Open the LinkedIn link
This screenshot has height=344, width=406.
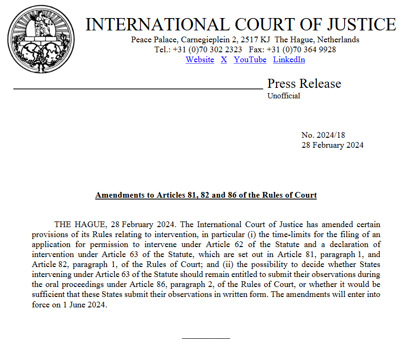(289, 60)
